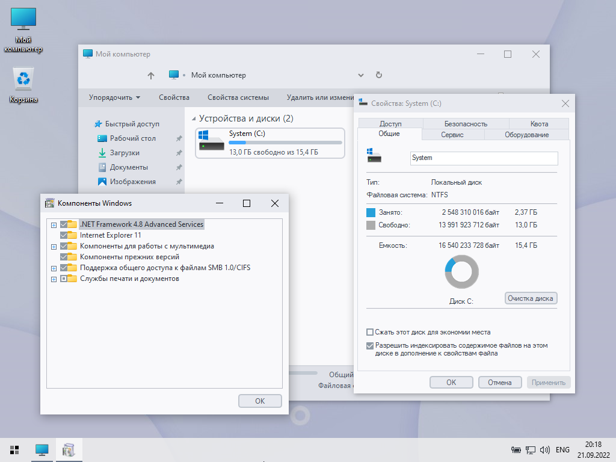Expand the SMB 1.0/CIFS file sharing node
The height and width of the screenshot is (462, 616).
point(54,268)
